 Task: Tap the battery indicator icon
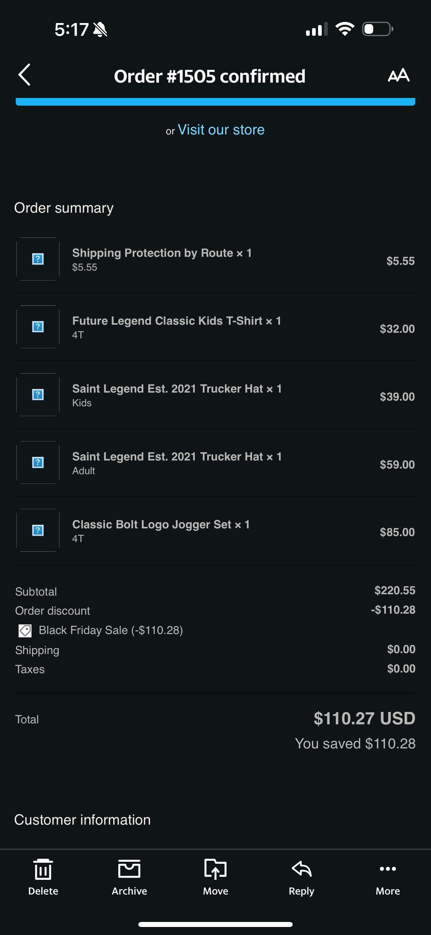[x=377, y=29]
